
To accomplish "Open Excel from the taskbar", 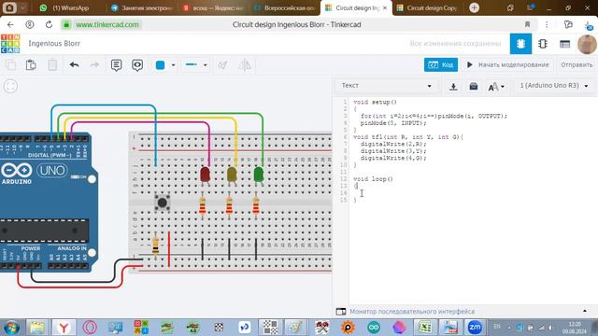I will pos(425,328).
